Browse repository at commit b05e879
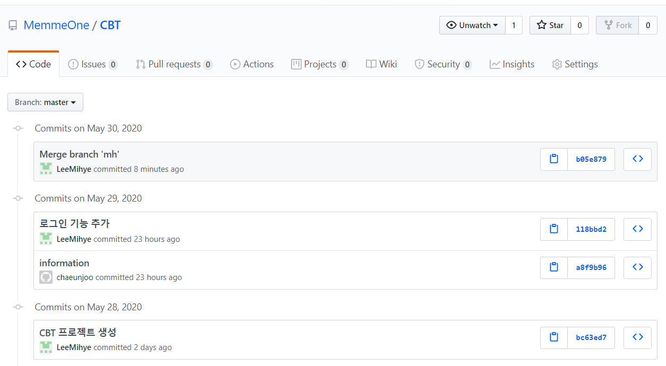 pos(637,159)
